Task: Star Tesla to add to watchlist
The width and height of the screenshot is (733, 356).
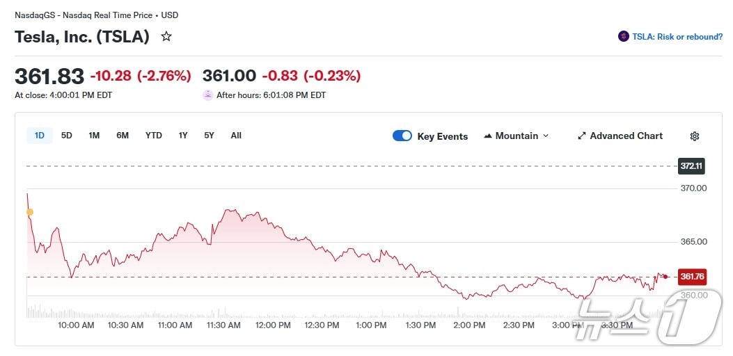Action: click(166, 37)
